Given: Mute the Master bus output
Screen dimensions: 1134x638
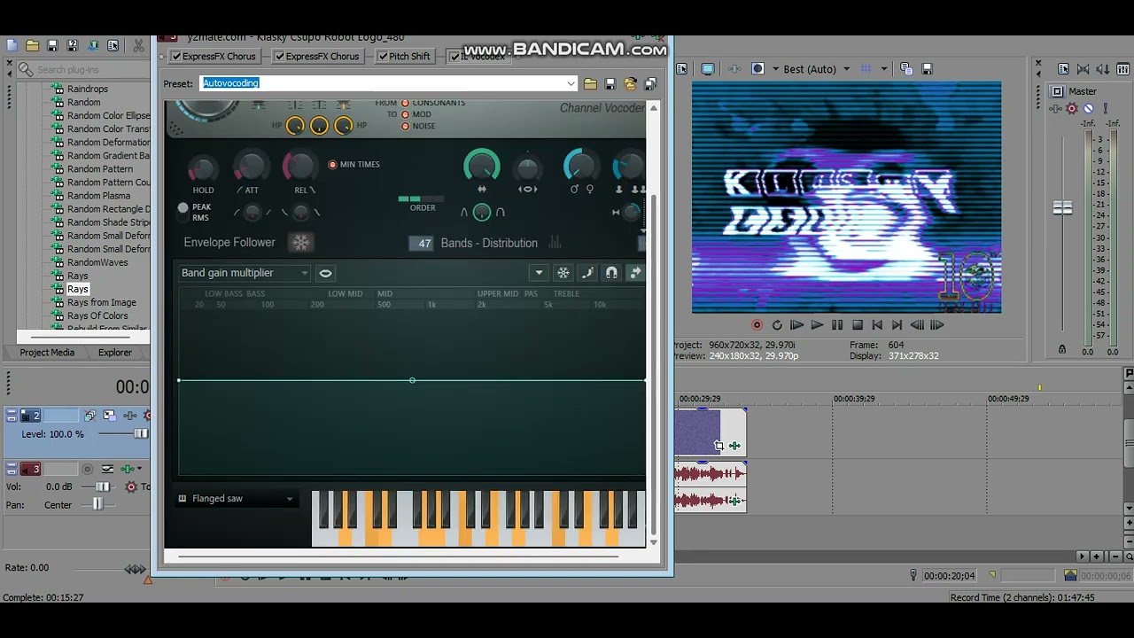Looking at the screenshot, I should coord(1089,108).
